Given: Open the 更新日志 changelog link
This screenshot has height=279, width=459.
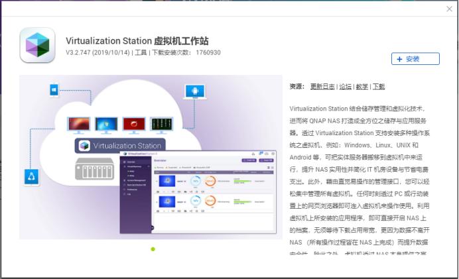Looking at the screenshot, I should tap(322, 87).
